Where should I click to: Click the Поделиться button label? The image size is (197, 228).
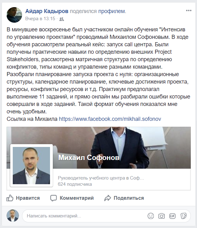[129, 198]
